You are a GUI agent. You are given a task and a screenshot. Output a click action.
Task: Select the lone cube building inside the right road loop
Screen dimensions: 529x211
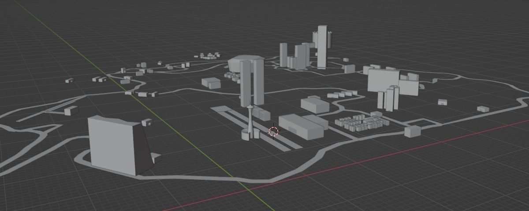[x=413, y=131]
